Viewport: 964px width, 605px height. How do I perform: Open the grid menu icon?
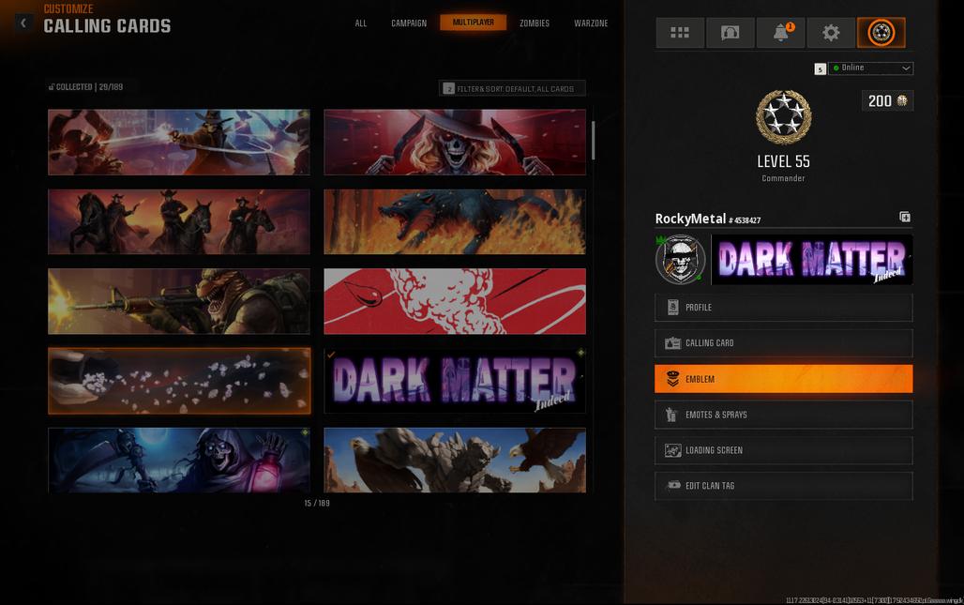click(680, 33)
